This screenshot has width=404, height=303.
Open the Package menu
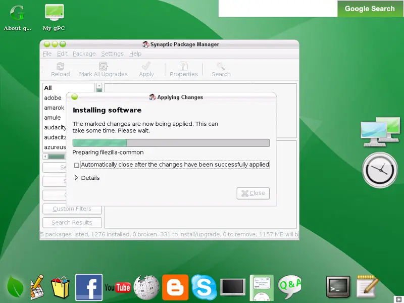coord(84,54)
